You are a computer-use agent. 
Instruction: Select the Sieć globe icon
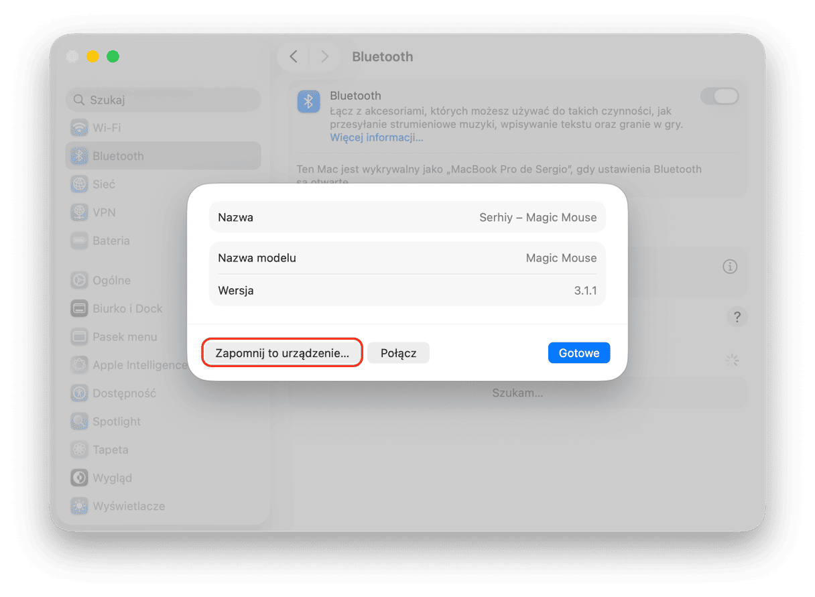[80, 184]
